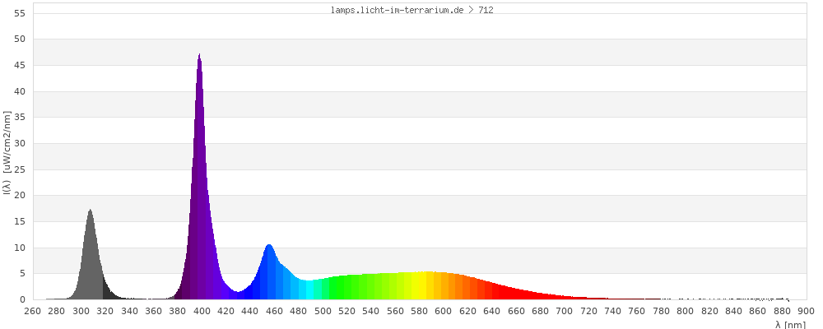Click the 45 label on the intensity axis
The width and height of the screenshot is (823, 329).
pos(21,65)
